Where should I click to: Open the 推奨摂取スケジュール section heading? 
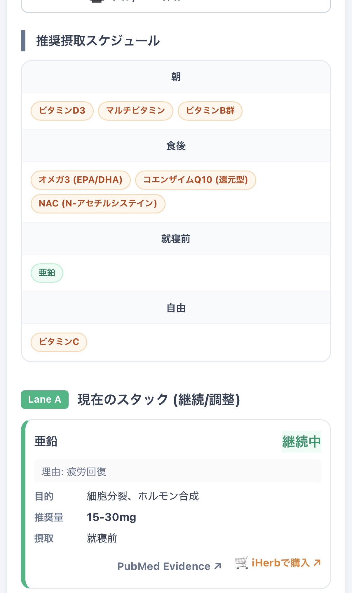(x=98, y=41)
